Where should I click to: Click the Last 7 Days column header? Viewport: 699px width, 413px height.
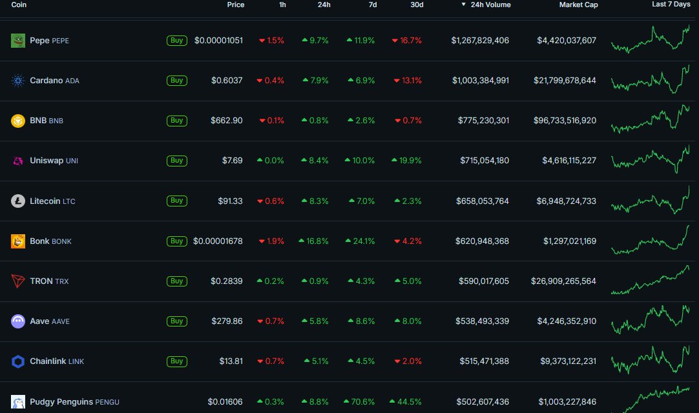tap(671, 4)
